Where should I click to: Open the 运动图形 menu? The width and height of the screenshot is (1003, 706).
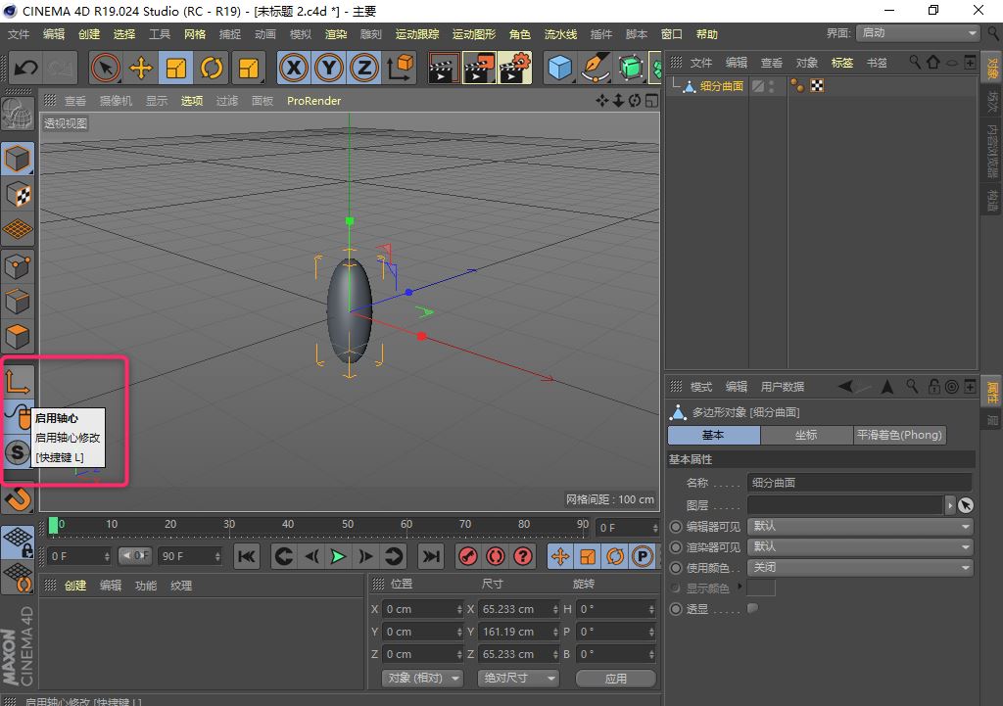pyautogui.click(x=474, y=34)
